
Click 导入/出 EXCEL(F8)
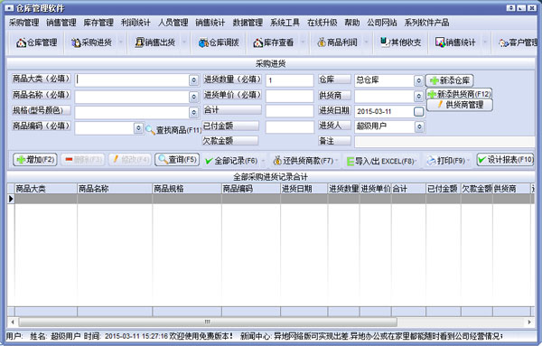380,161
